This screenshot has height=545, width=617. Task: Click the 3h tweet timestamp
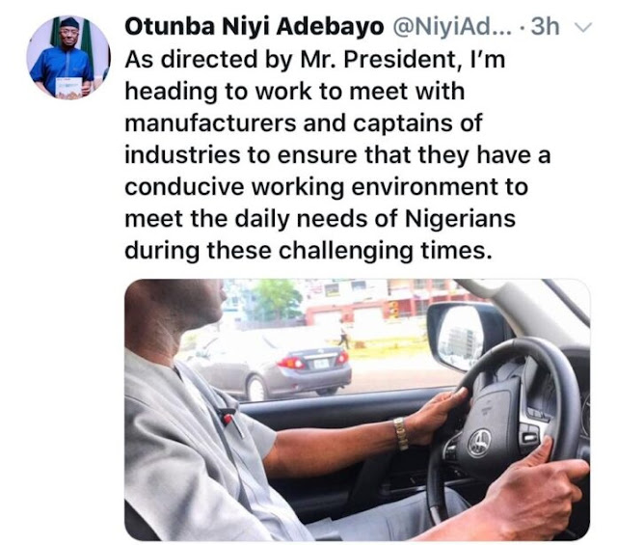(545, 27)
